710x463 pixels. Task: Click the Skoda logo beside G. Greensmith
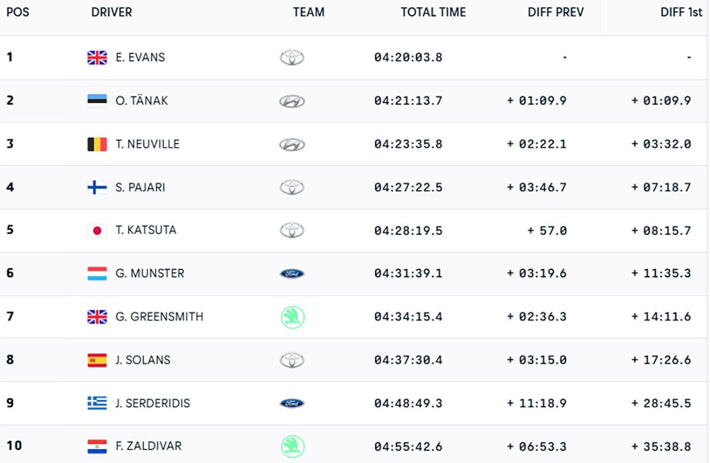click(292, 317)
